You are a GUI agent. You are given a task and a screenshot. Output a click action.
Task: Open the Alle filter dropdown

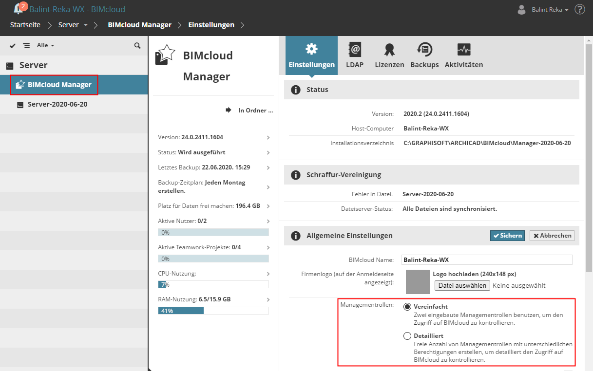click(x=45, y=45)
